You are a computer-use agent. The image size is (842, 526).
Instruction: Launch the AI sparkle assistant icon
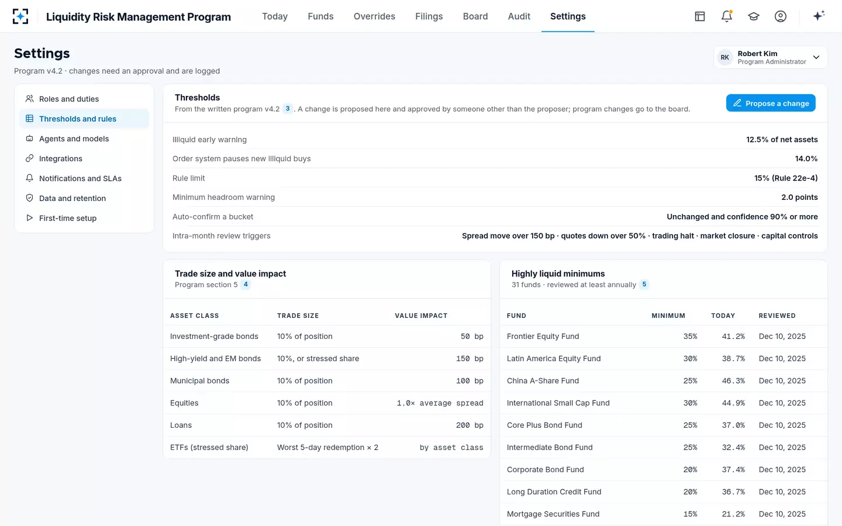pos(819,16)
